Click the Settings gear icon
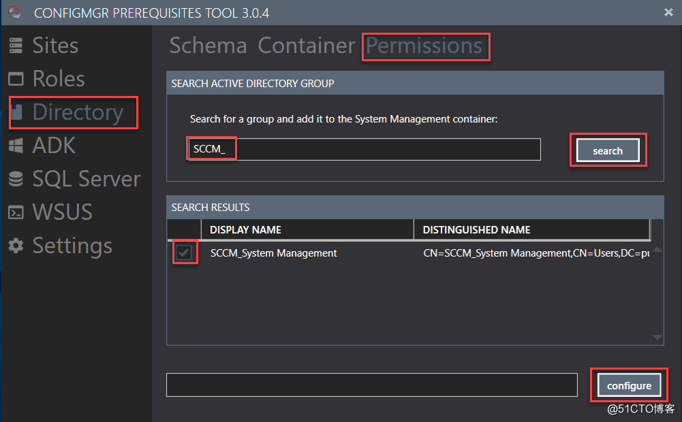This screenshot has width=682, height=422. 16,246
